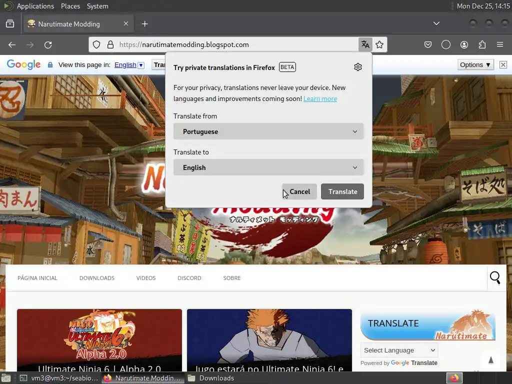Click the URL address field
This screenshot has height=384, width=512.
point(237,44)
